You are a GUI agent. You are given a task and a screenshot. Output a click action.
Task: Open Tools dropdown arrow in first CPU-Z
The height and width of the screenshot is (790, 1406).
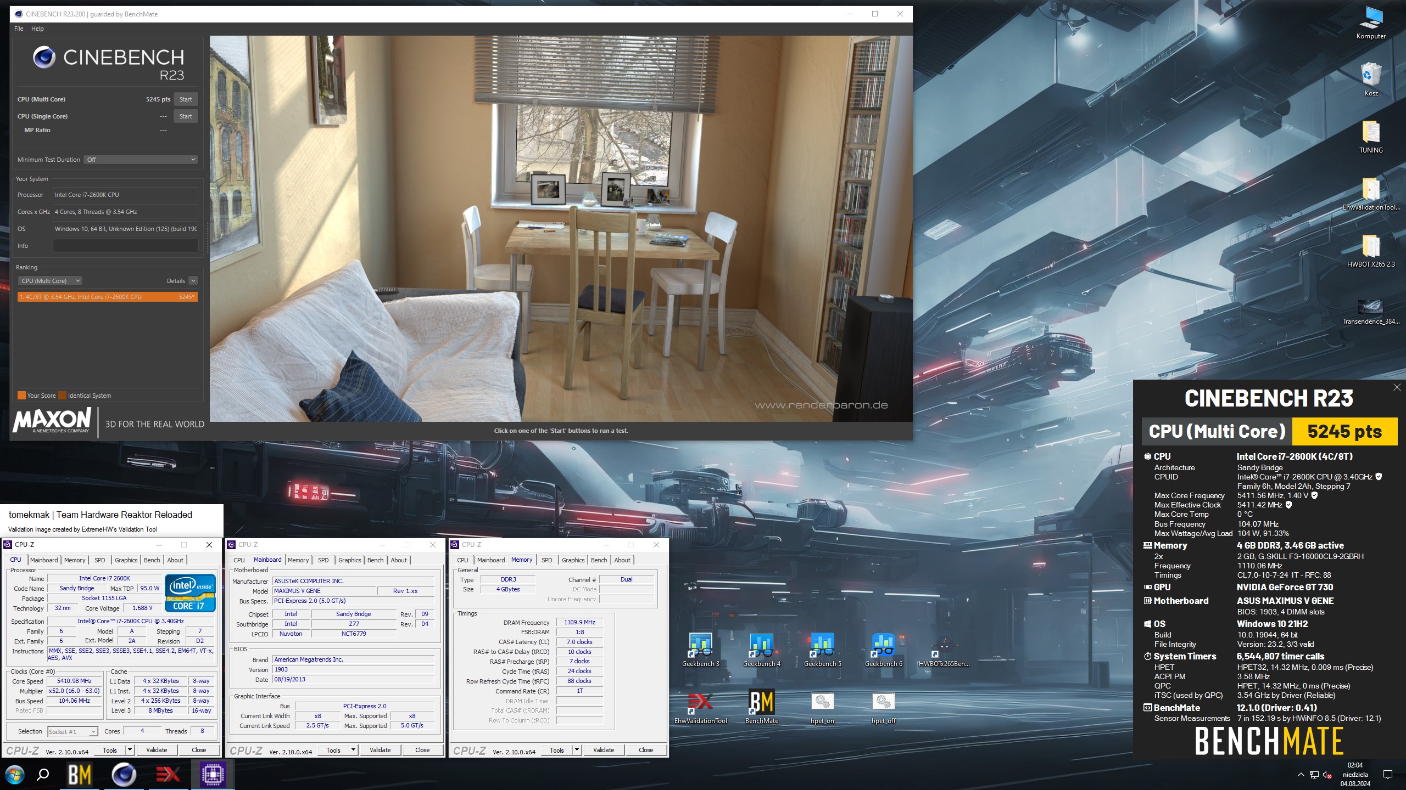click(130, 750)
